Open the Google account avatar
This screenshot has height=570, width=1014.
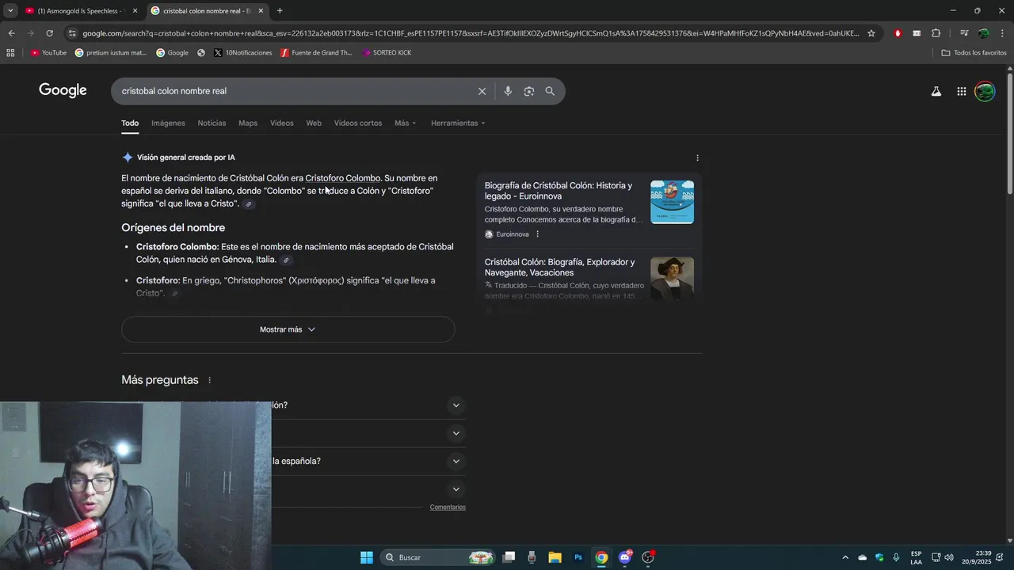985,91
